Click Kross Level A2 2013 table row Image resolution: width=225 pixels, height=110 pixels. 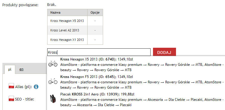point(75,30)
